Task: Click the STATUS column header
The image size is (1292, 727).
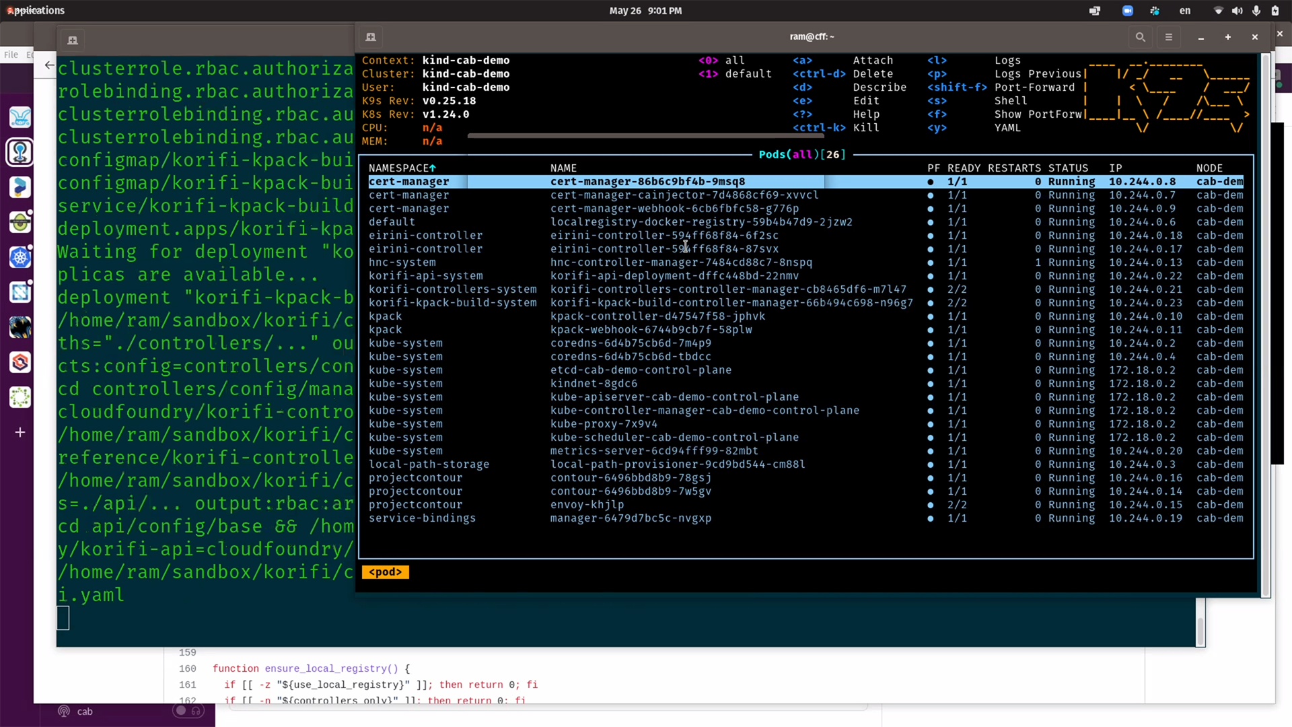Action: [x=1068, y=168]
